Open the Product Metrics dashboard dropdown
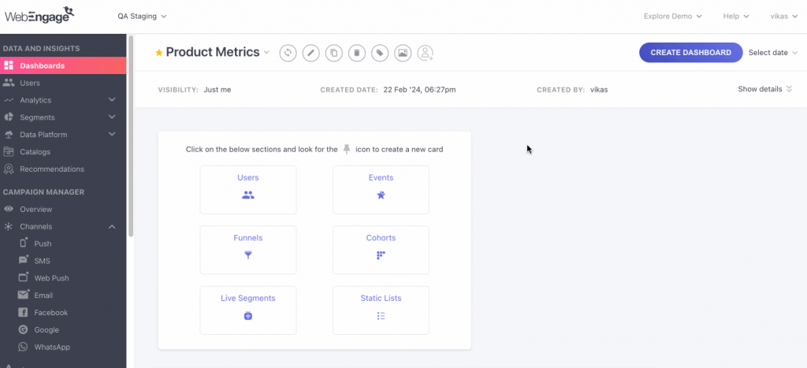Viewport: 807px width, 368px height. point(266,53)
